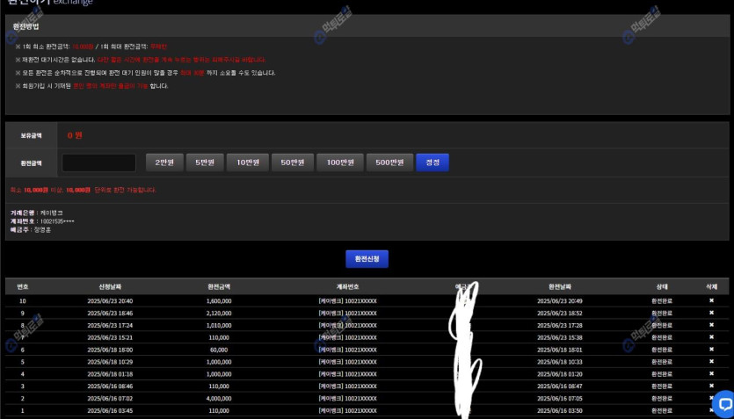Viewport: 734px width, 419px height.
Task: Delete exchange record number 5
Action: (711, 362)
